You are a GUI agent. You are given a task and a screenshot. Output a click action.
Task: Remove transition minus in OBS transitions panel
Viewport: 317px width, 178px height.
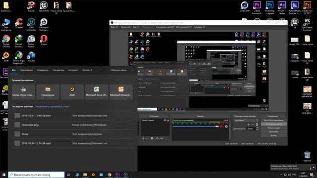[x=253, y=125]
